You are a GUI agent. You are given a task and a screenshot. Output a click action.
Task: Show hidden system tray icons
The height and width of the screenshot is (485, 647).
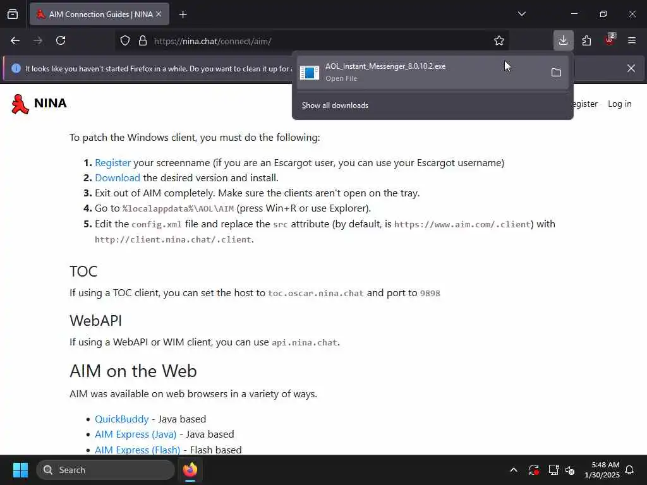tap(514, 470)
